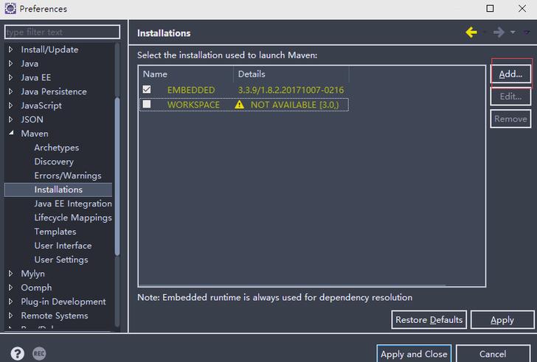Expand the Java Persistence tree node
Image resolution: width=537 pixels, height=362 pixels.
point(10,91)
